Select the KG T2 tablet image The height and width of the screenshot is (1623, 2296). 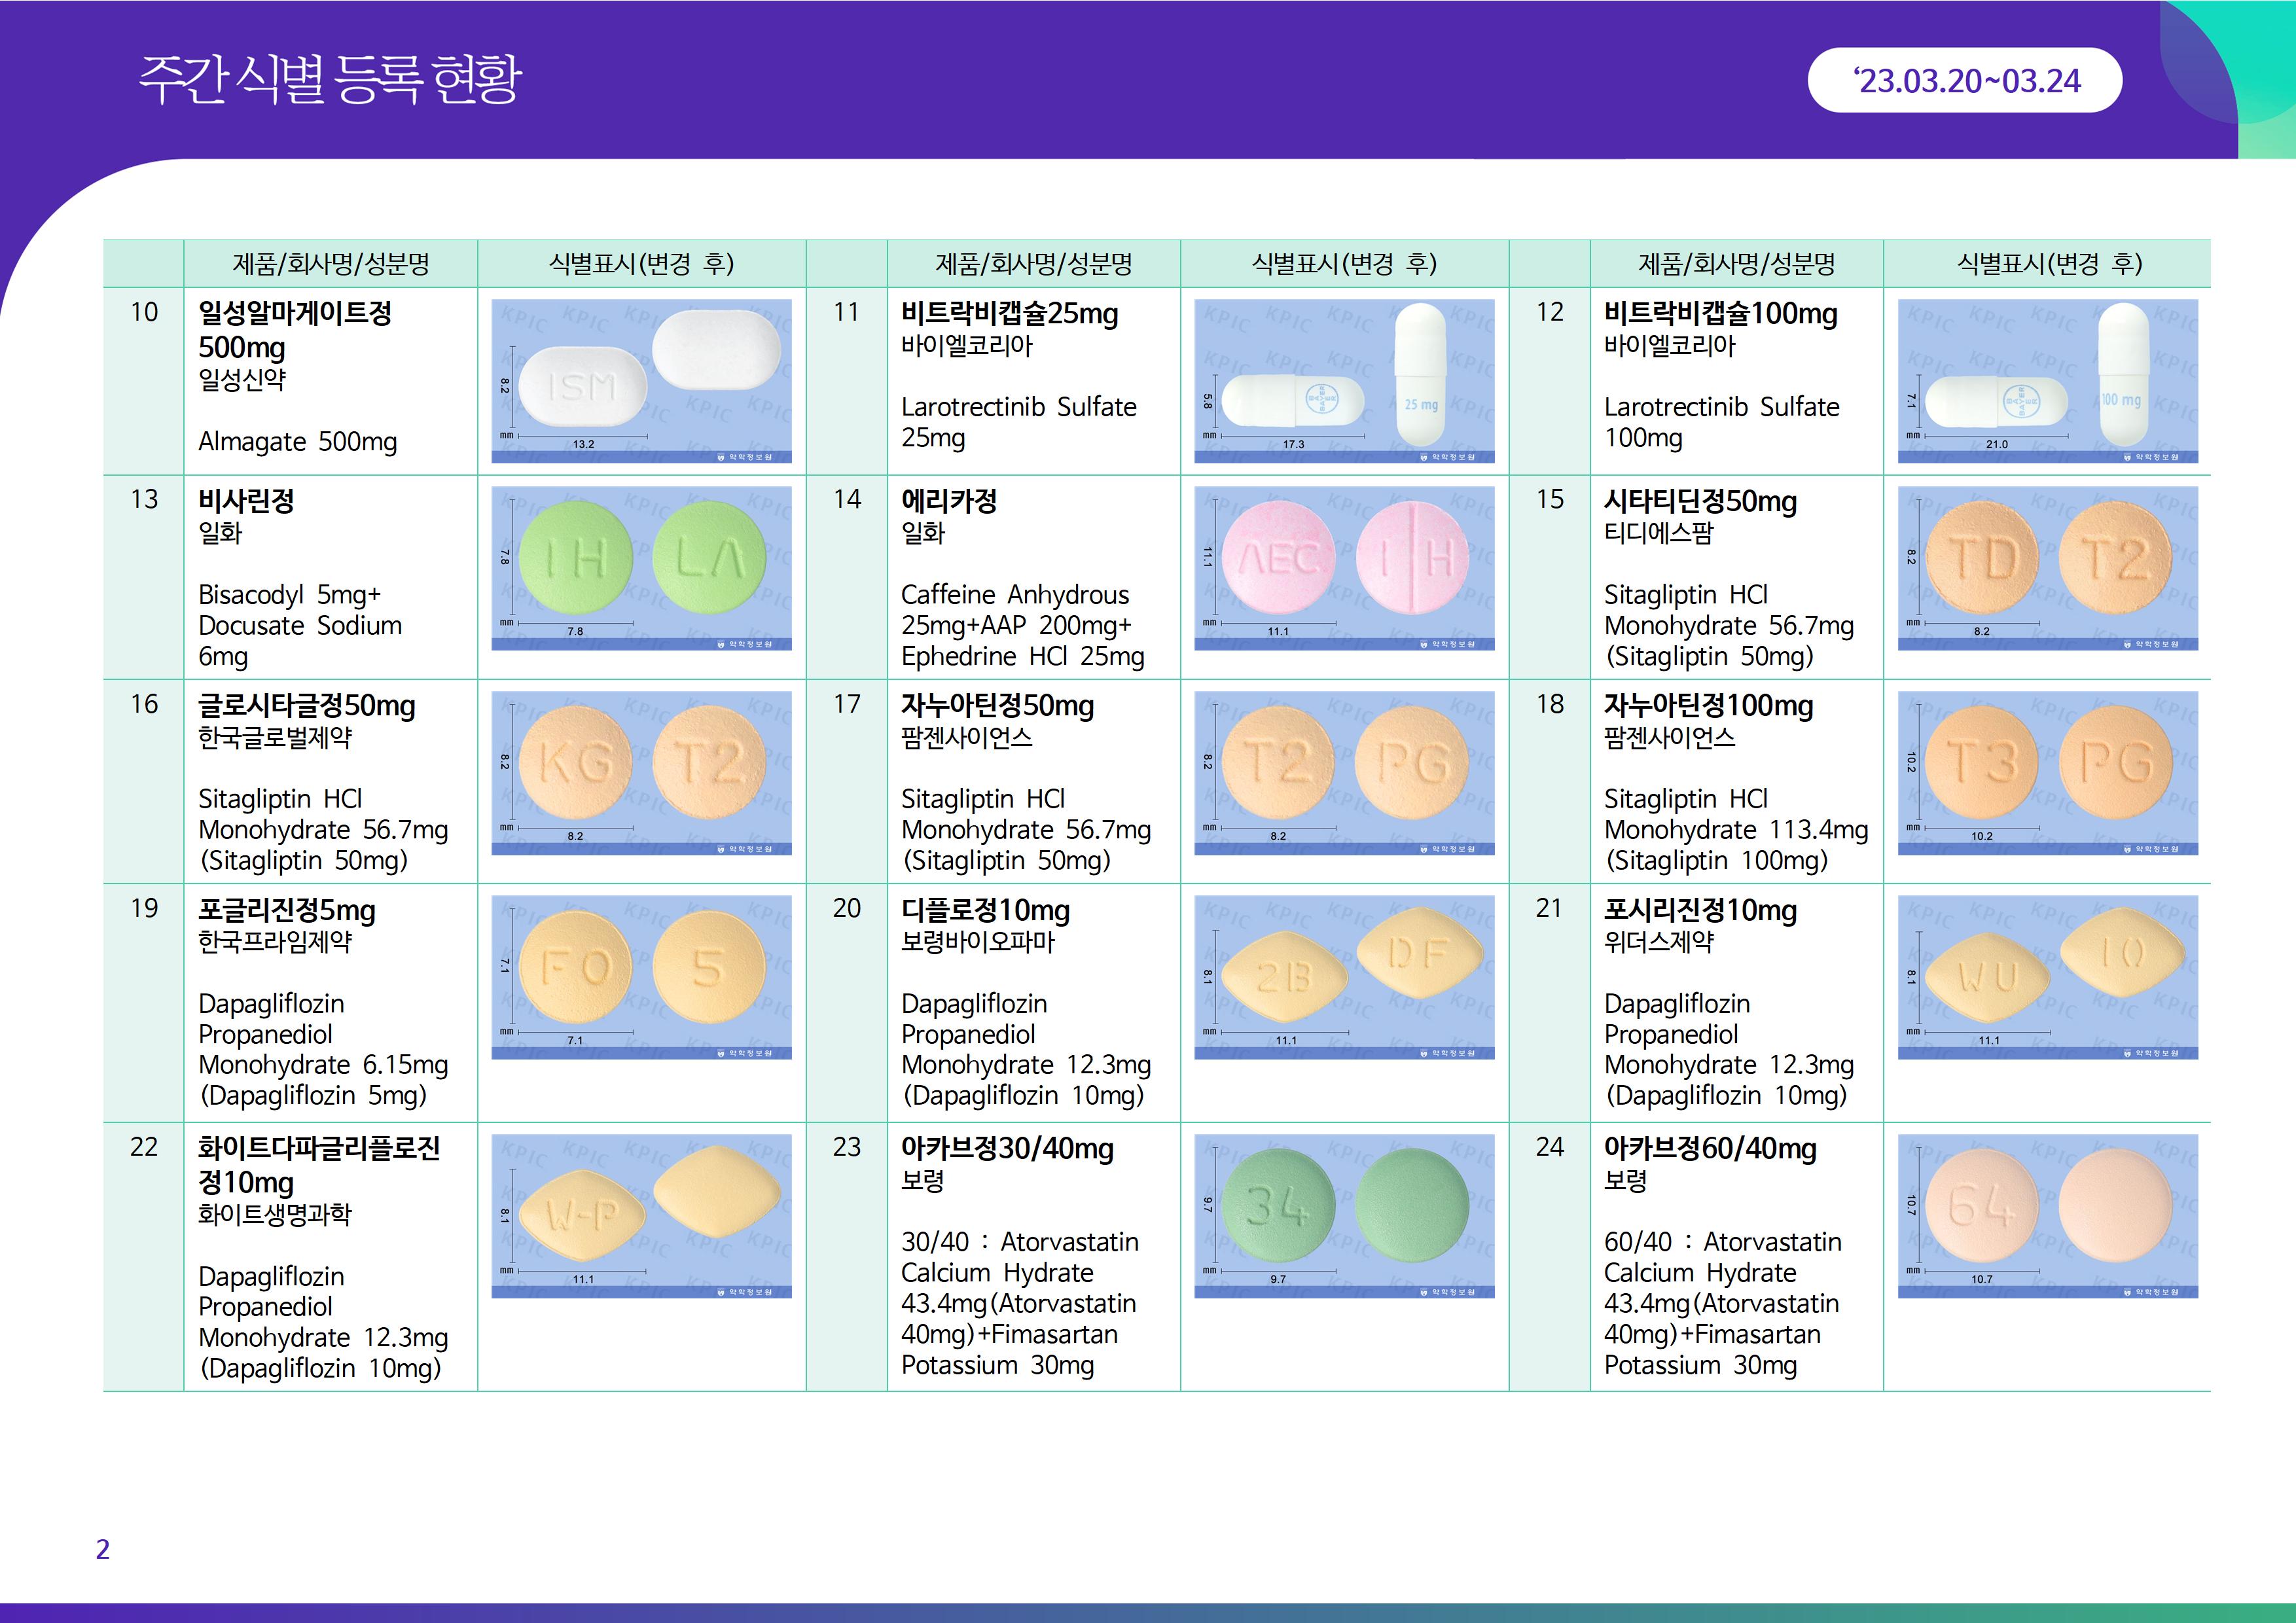click(x=641, y=773)
